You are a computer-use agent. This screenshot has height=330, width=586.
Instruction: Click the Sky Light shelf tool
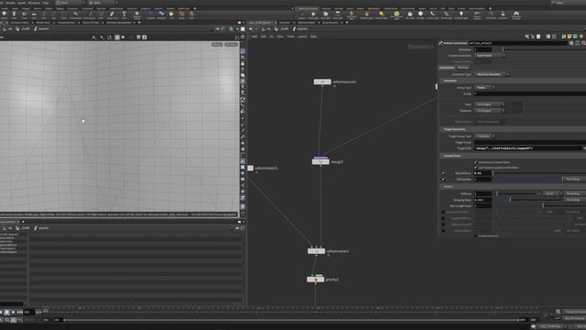coord(410,15)
